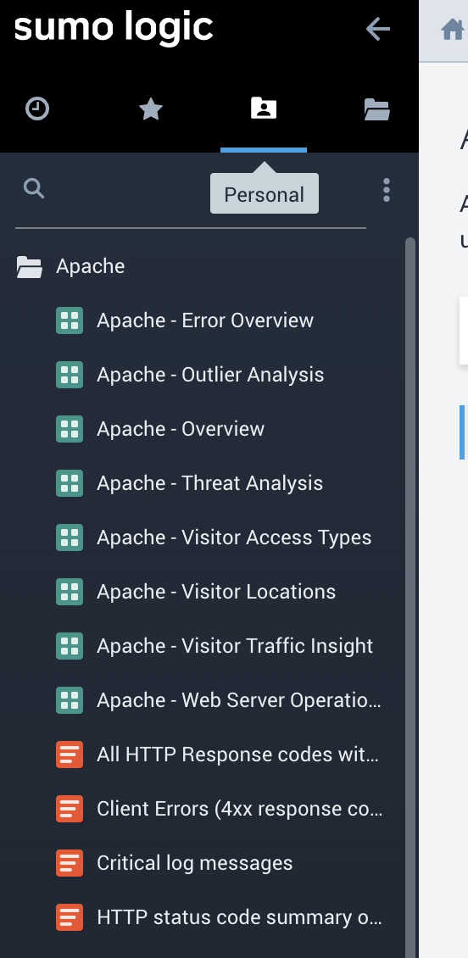Open the Library folder tab
468x958 pixels.
click(377, 109)
